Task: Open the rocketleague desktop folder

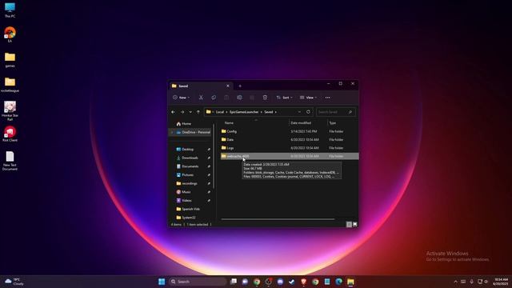Action: [x=10, y=85]
